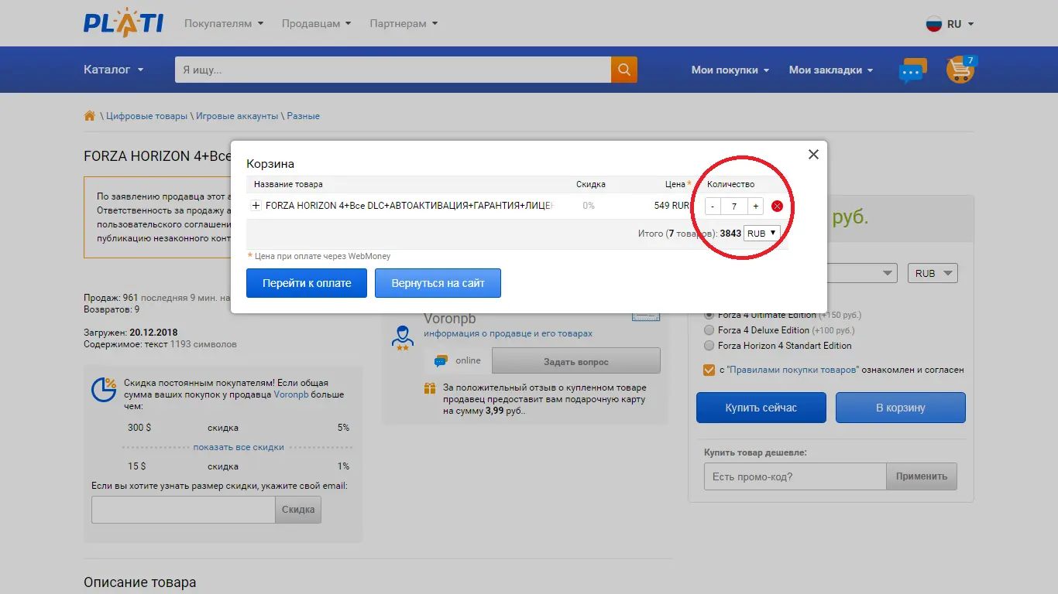
Task: Click the Voronpb seller name
Action: coord(450,319)
